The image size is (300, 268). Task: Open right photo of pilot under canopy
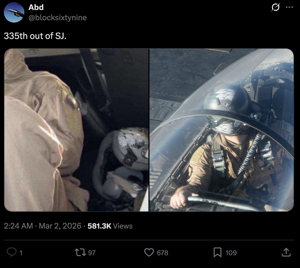[x=222, y=130]
